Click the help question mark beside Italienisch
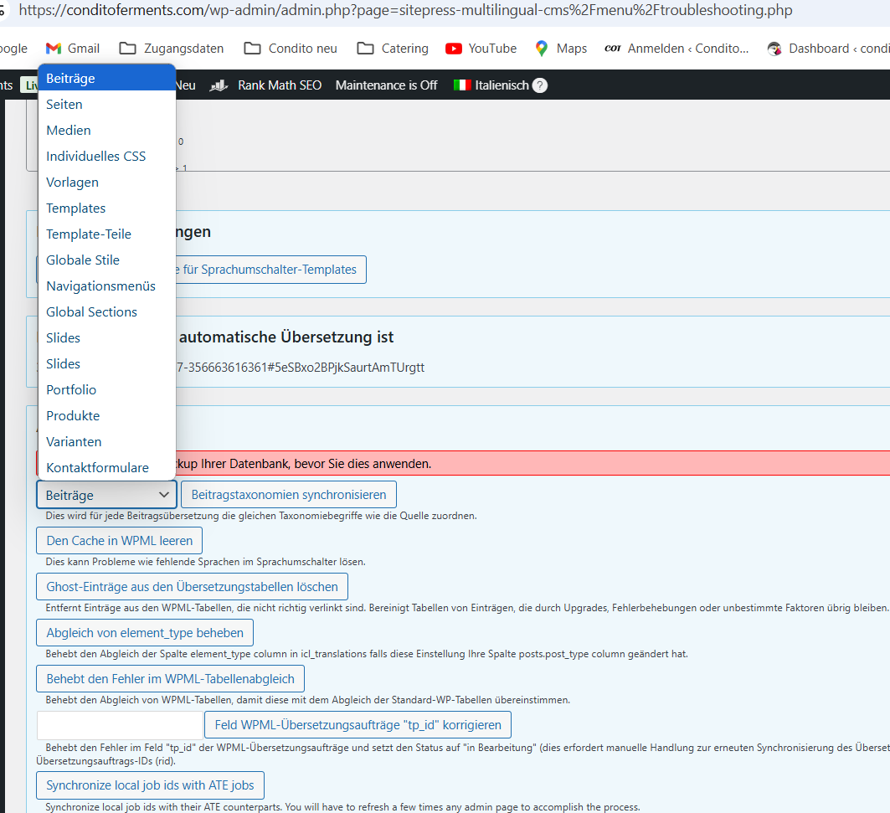Viewport: 890px width, 813px height. click(x=540, y=85)
